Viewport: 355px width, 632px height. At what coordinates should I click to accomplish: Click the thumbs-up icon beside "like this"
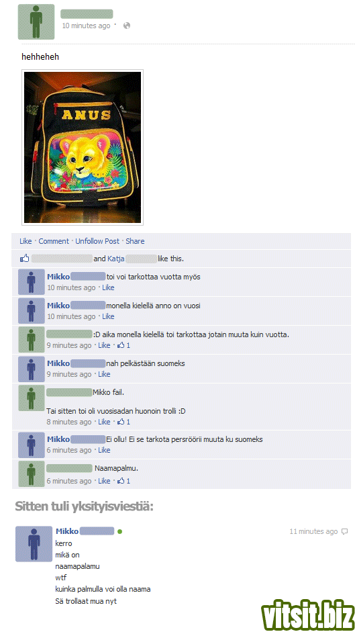click(x=25, y=259)
